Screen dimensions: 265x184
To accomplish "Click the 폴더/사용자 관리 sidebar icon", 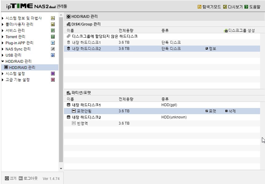I will [53, 24].
